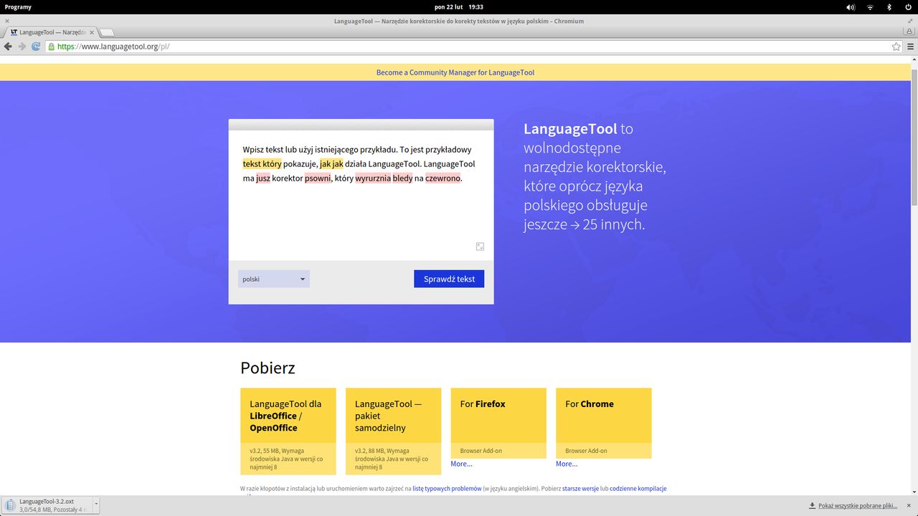Click the misspelled word 'czewrono'
The width and height of the screenshot is (918, 516).
(x=443, y=178)
